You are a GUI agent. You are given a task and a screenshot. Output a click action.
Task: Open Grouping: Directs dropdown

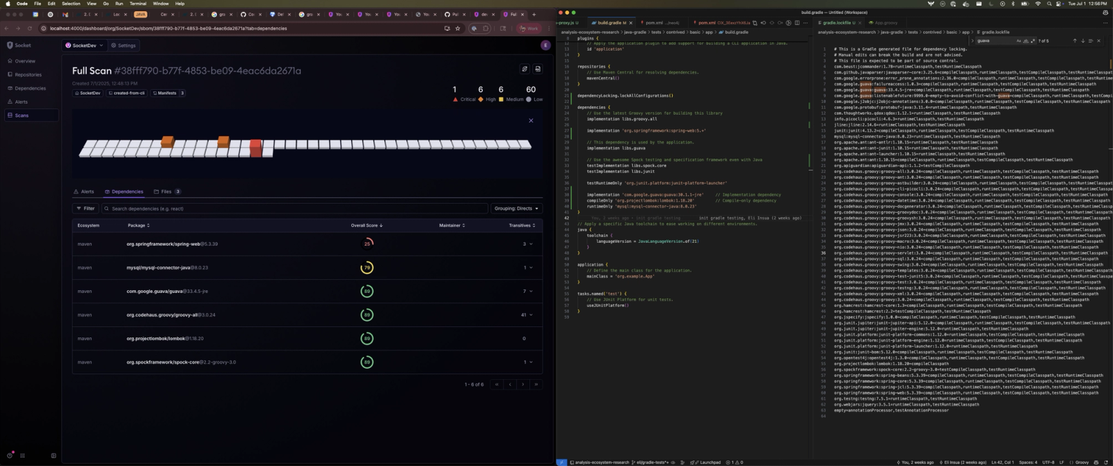pyautogui.click(x=516, y=208)
